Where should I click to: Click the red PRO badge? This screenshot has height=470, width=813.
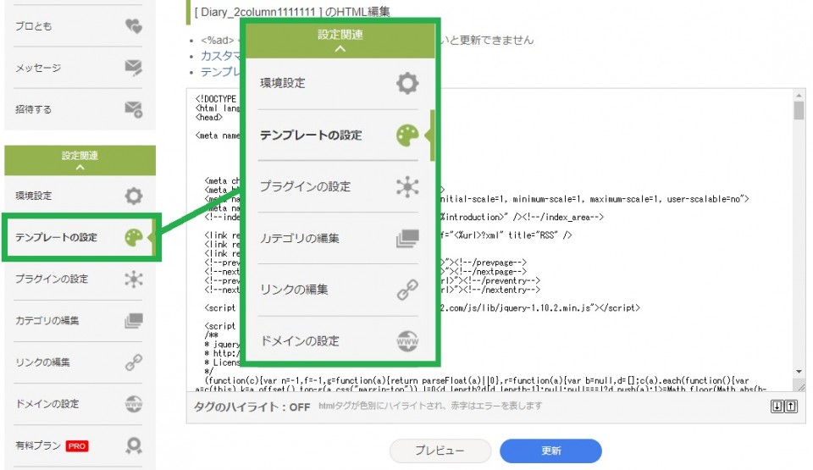click(77, 445)
